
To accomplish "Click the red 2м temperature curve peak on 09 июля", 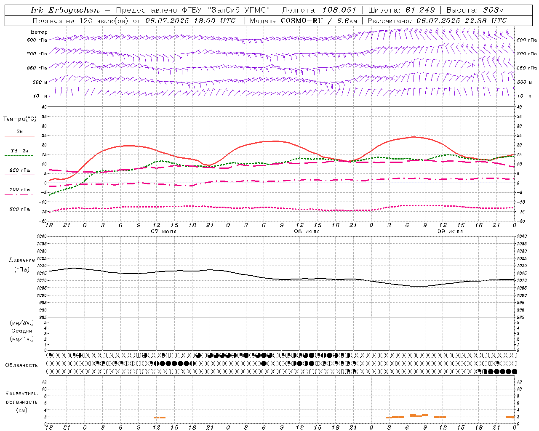I will pos(414,137).
